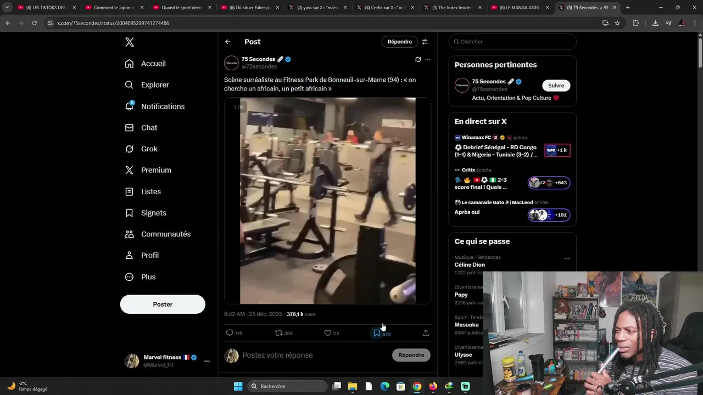Screen dimensions: 703x395
Task: Go to Accueil home page
Action: pos(146,64)
